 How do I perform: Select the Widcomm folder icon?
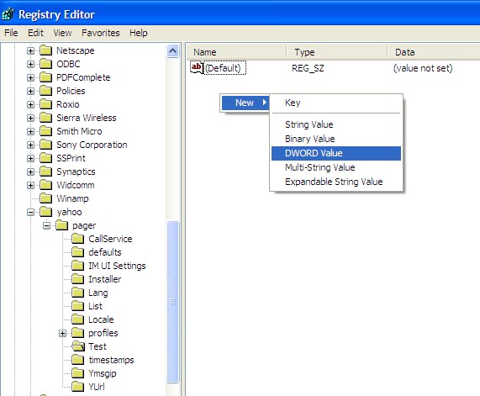(x=46, y=185)
